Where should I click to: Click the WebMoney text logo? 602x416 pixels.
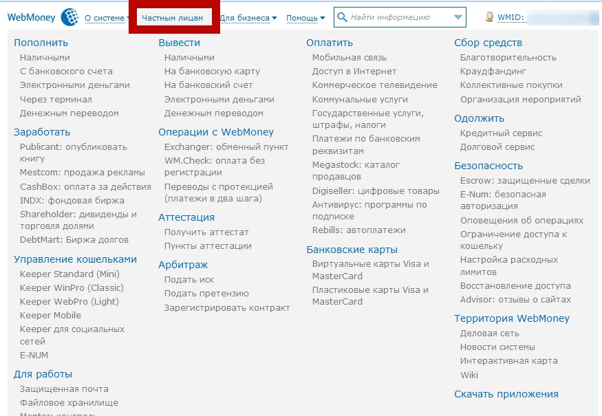pyautogui.click(x=31, y=17)
